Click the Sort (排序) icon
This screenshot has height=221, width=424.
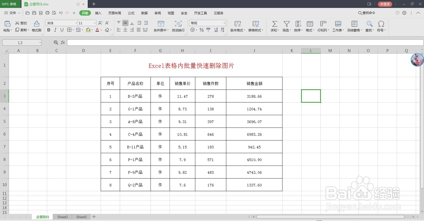298,24
